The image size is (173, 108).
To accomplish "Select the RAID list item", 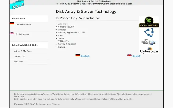I will pyautogui.click(x=61, y=35).
